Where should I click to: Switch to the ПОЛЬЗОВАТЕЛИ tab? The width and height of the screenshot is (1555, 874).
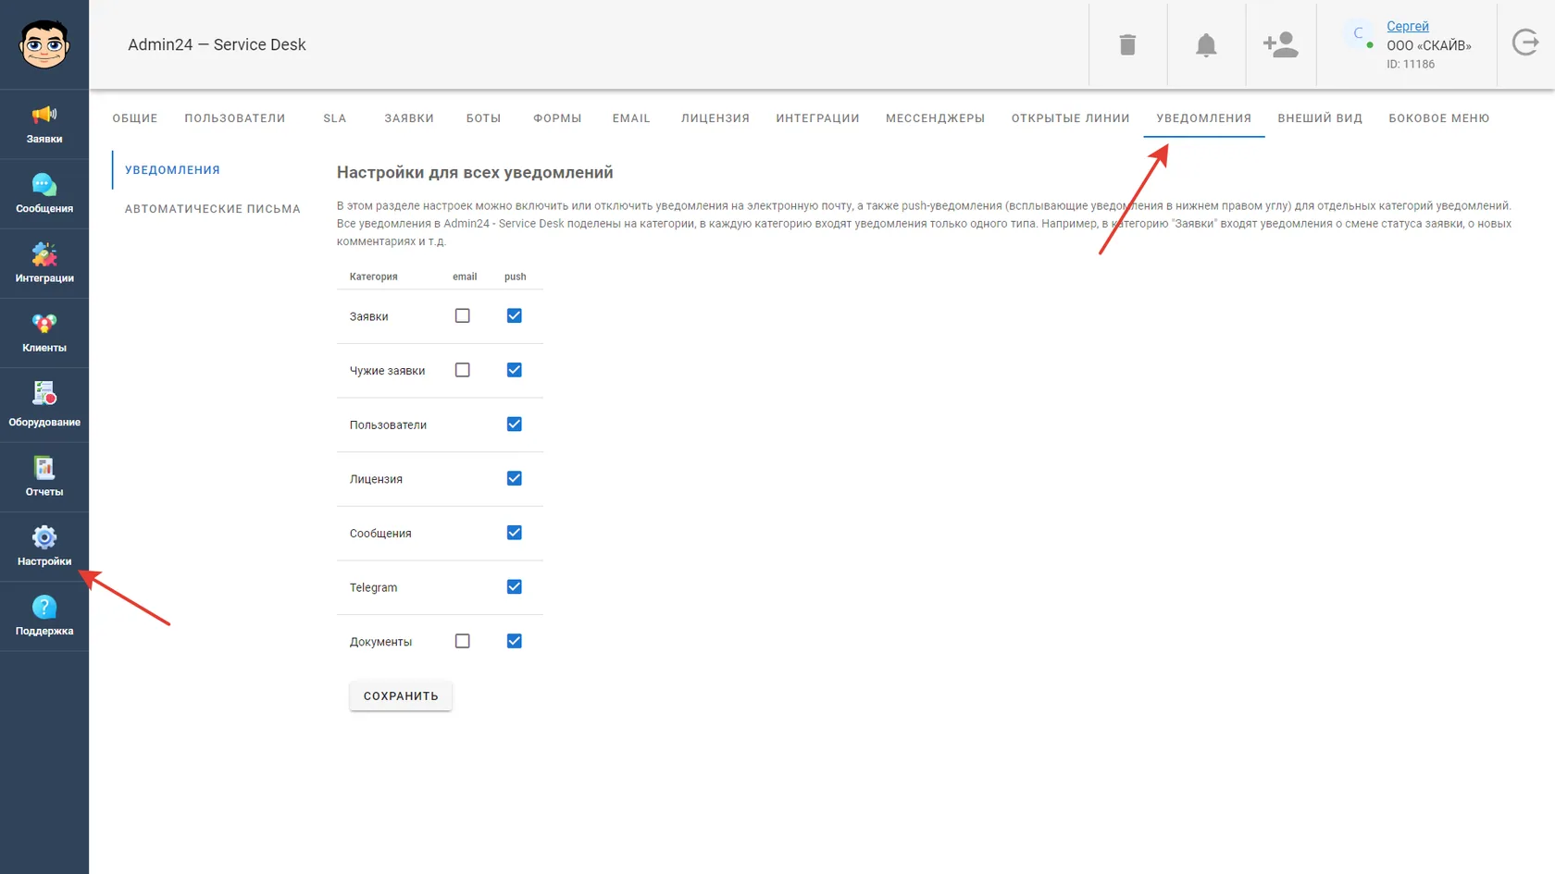pos(235,118)
